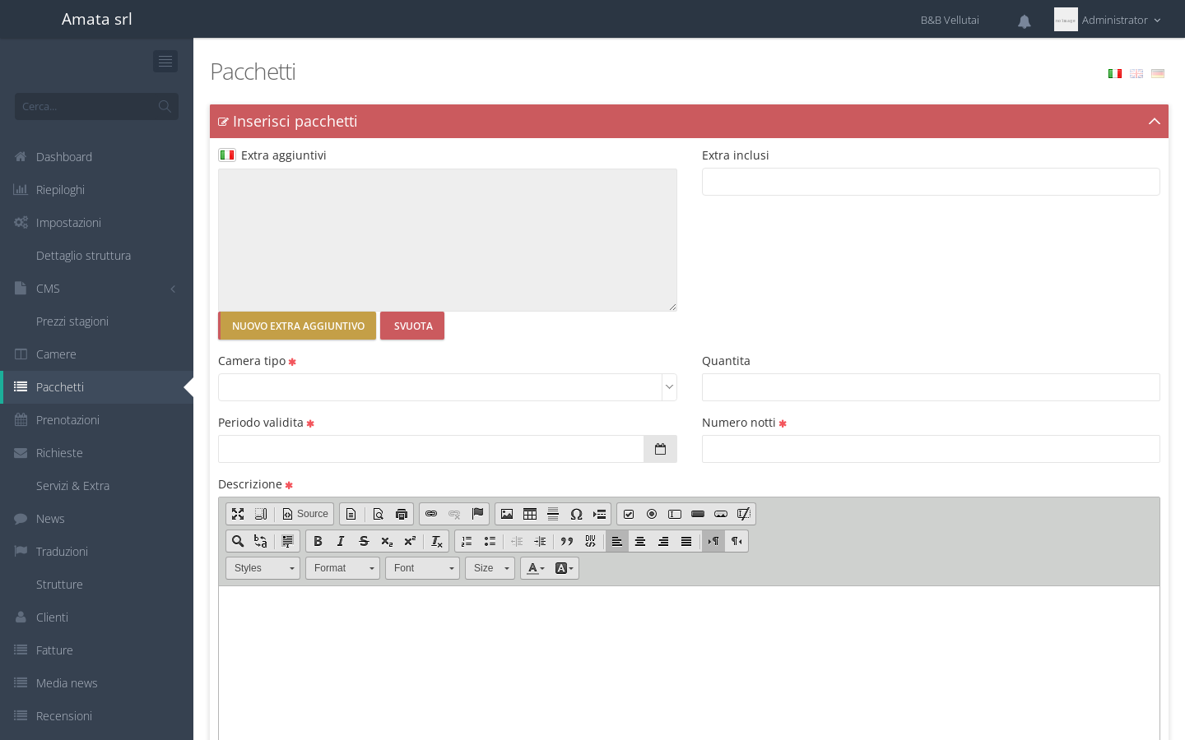Click the Print icon in editor toolbar
This screenshot has height=740, width=1185.
point(402,514)
